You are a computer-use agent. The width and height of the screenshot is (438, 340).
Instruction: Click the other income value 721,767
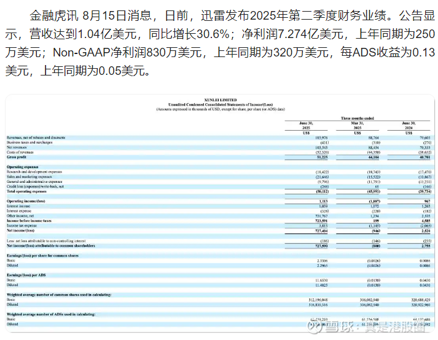(x=321, y=216)
